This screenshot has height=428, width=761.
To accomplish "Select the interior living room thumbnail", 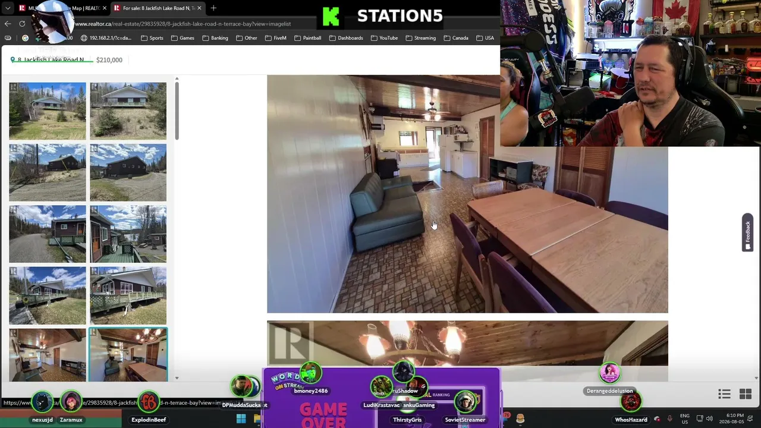I will click(48, 355).
